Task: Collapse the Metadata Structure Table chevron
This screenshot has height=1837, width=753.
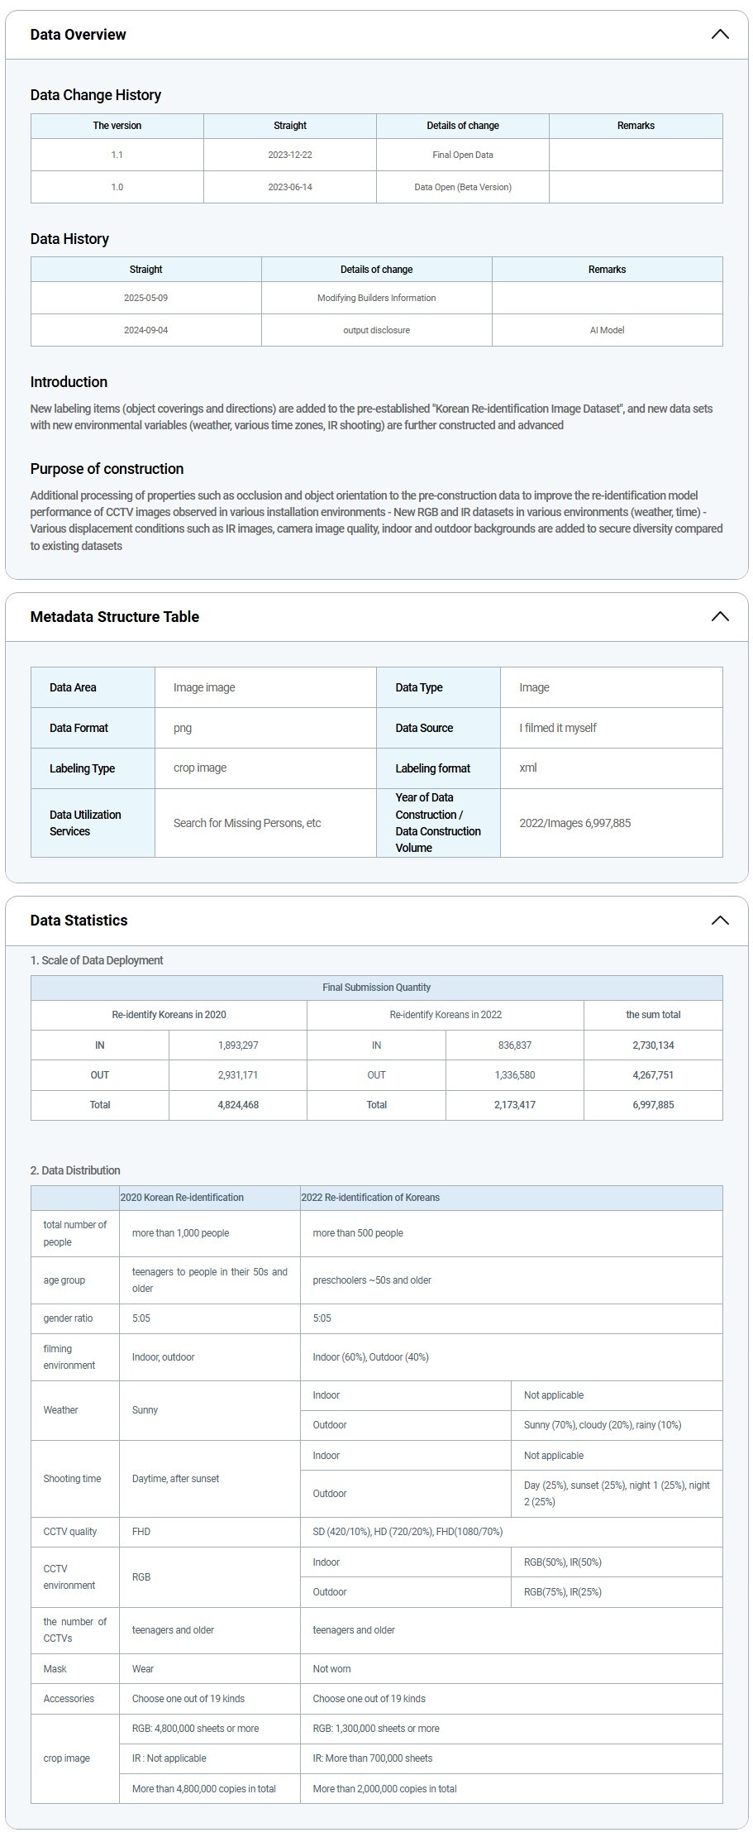Action: point(719,617)
